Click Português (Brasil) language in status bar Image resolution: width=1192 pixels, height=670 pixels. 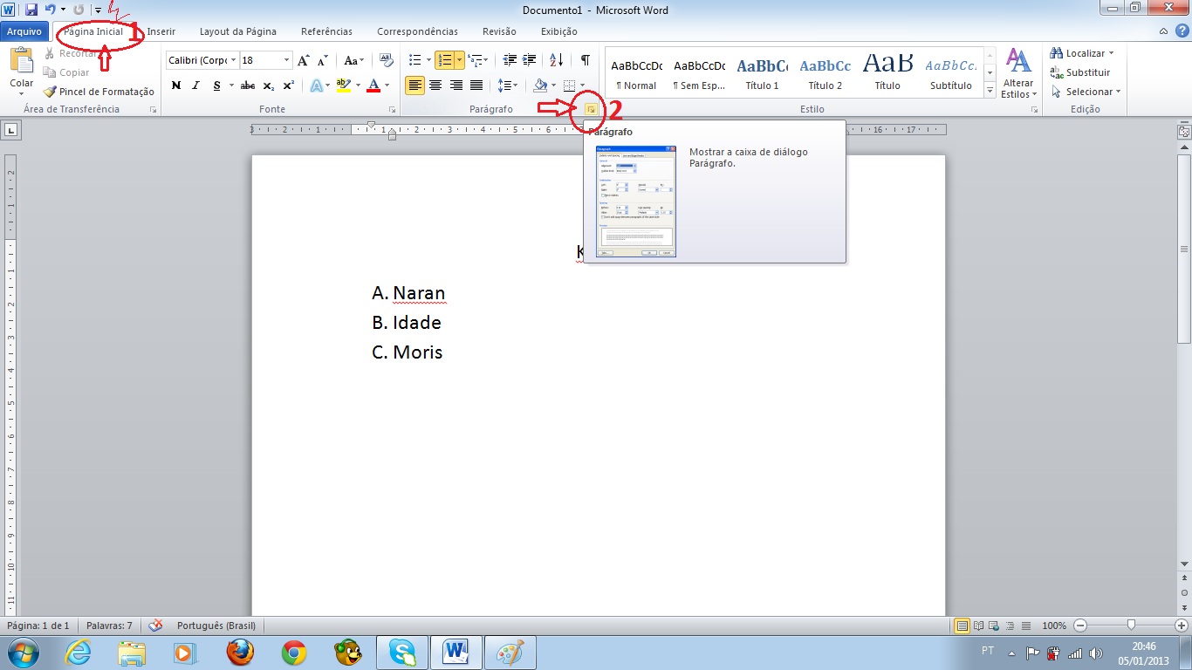click(216, 626)
